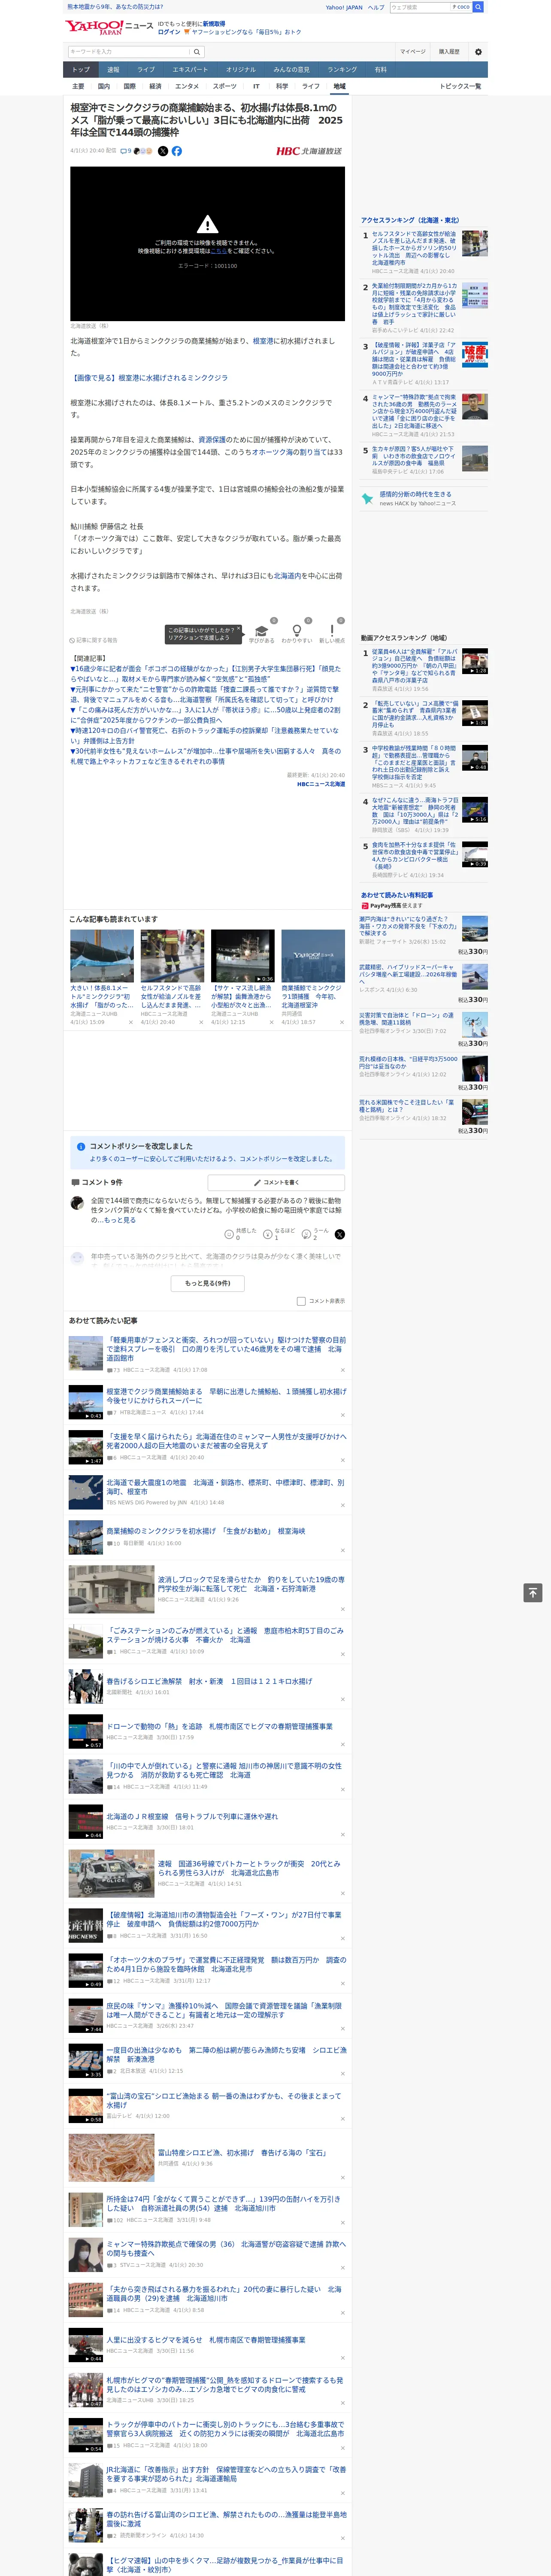551x2576 pixels.
Task: Click the ヘルプ link in header
Action: (x=375, y=7)
